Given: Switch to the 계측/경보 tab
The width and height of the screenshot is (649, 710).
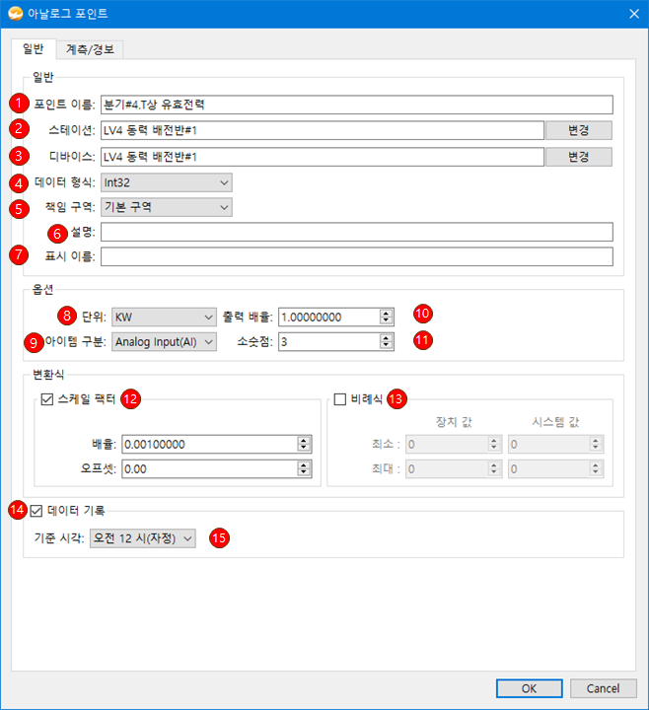Looking at the screenshot, I should [90, 49].
